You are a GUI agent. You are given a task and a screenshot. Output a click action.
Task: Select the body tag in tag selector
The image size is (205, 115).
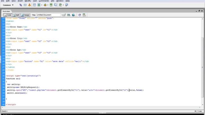pyautogui.click(x=4, y=111)
